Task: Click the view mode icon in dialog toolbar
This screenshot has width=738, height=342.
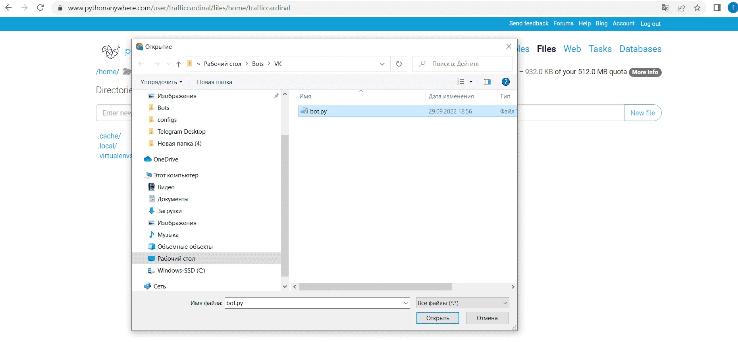Action: (461, 82)
